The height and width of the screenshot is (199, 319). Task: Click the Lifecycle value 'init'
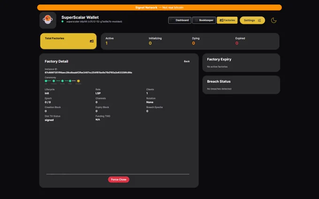click(47, 93)
